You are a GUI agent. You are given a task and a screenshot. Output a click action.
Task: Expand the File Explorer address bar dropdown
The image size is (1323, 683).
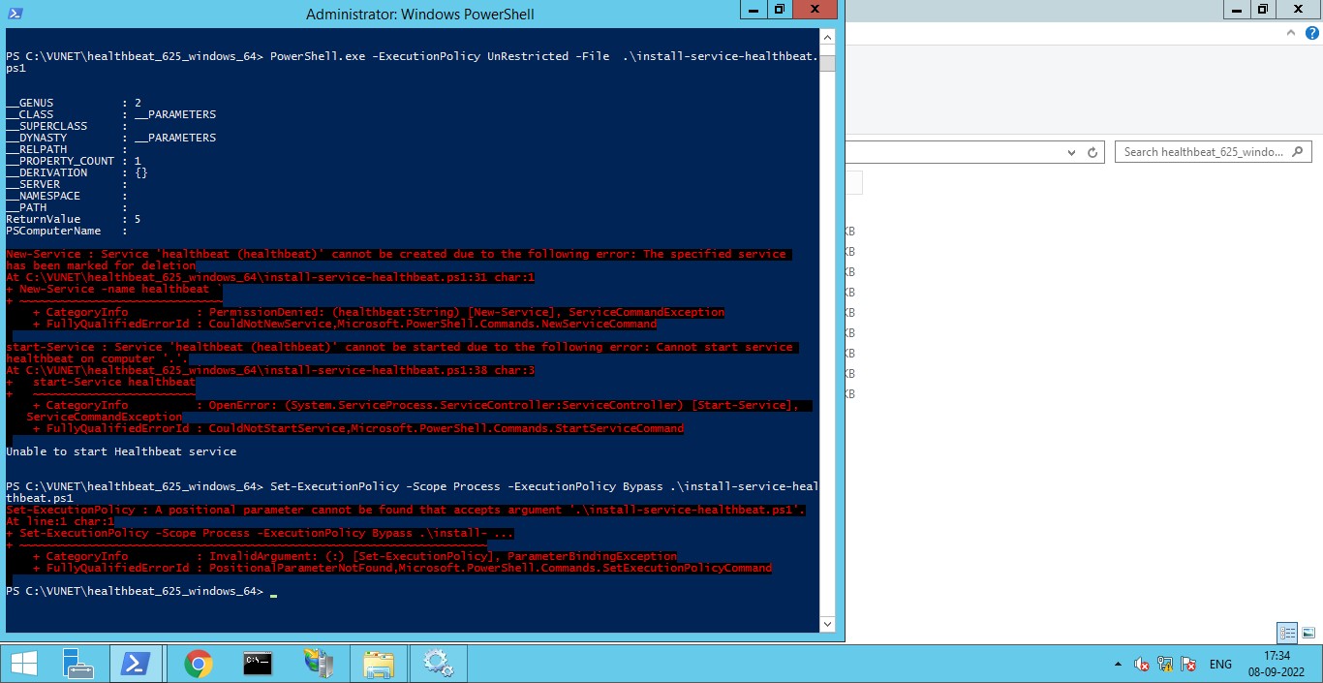pos(1071,153)
